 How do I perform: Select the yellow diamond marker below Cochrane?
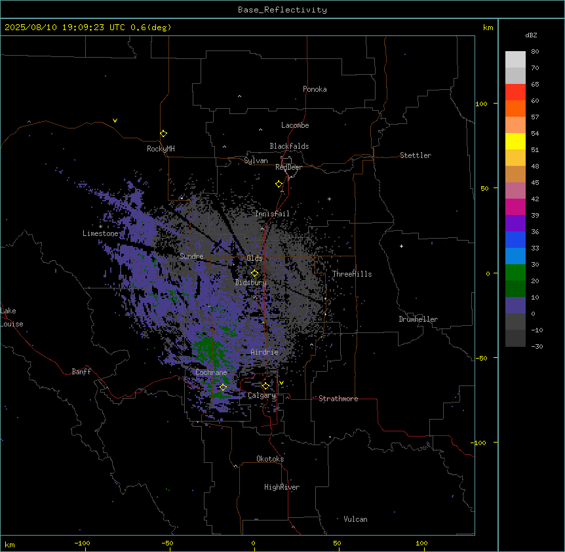(223, 387)
